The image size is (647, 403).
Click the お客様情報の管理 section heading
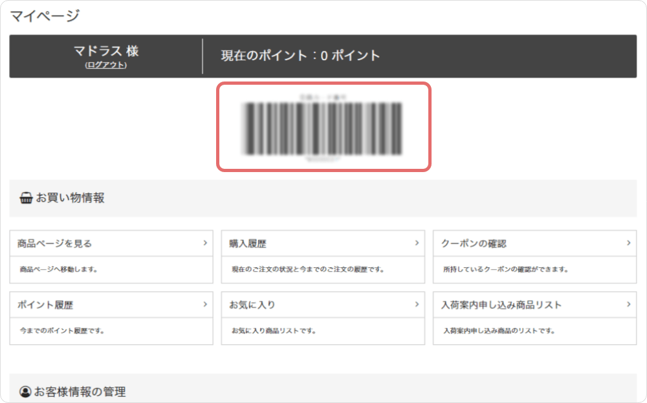click(x=80, y=391)
